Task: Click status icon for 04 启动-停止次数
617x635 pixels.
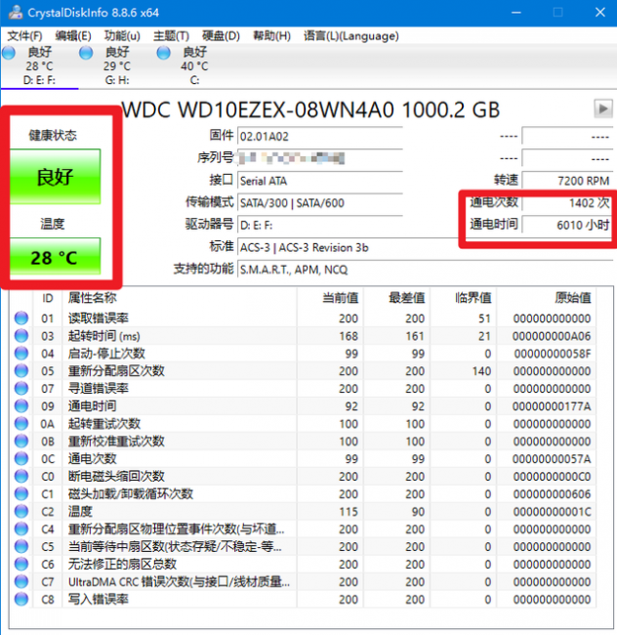Action: coord(21,354)
